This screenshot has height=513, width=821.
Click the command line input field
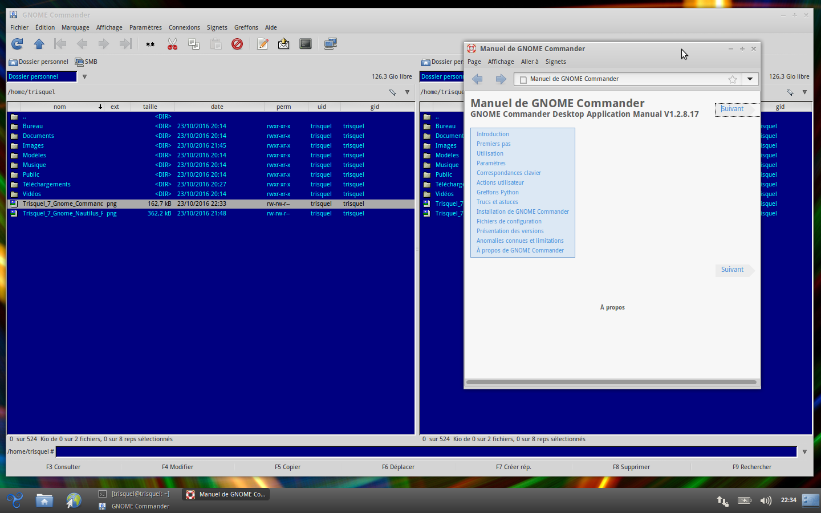(x=426, y=451)
